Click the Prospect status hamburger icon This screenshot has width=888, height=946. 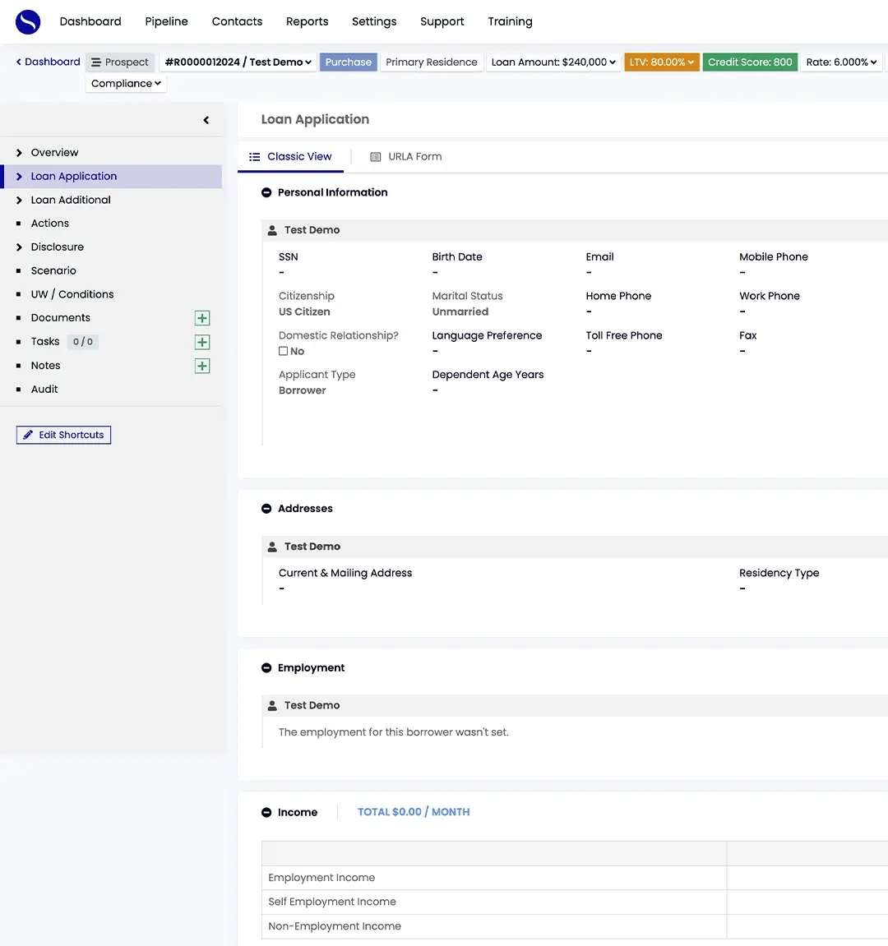tap(96, 62)
